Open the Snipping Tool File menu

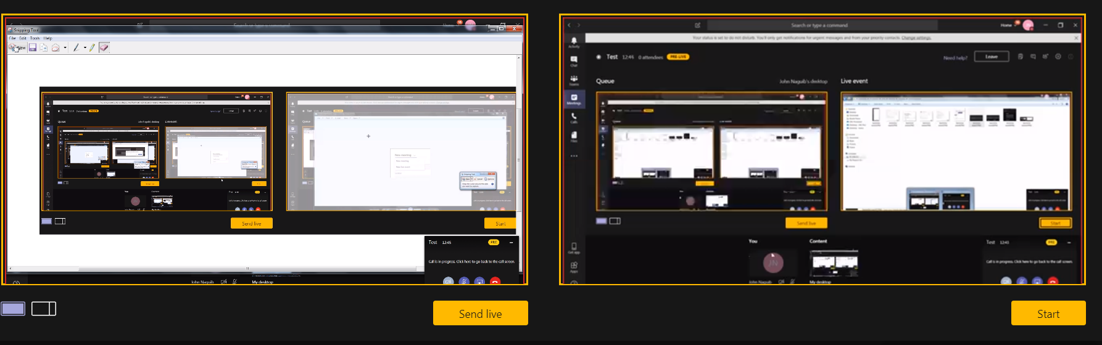point(12,38)
